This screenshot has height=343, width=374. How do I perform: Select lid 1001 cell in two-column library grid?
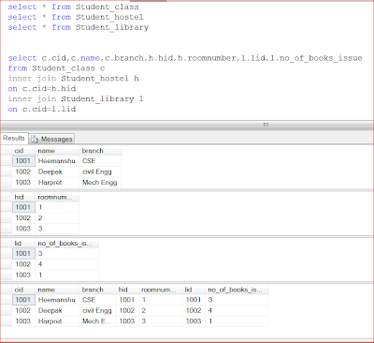coord(23,254)
